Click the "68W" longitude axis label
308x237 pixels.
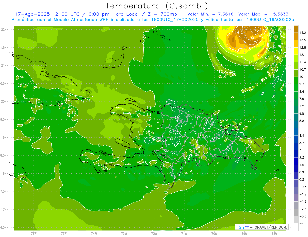(x=274, y=234)
